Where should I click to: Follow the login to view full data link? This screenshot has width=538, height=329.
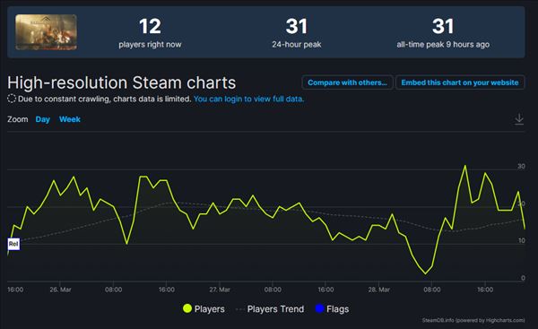tap(248, 99)
